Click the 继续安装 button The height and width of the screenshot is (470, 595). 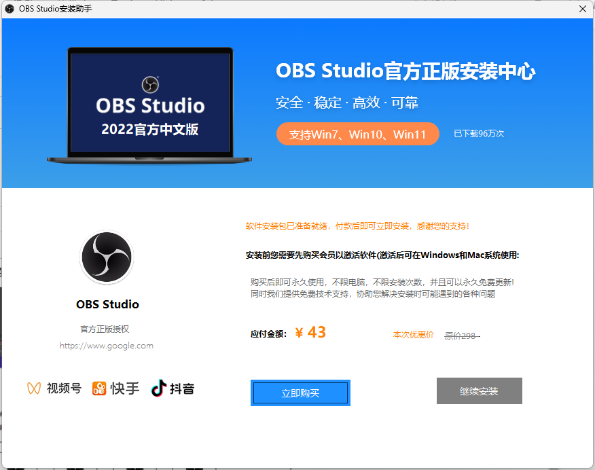pos(479,391)
